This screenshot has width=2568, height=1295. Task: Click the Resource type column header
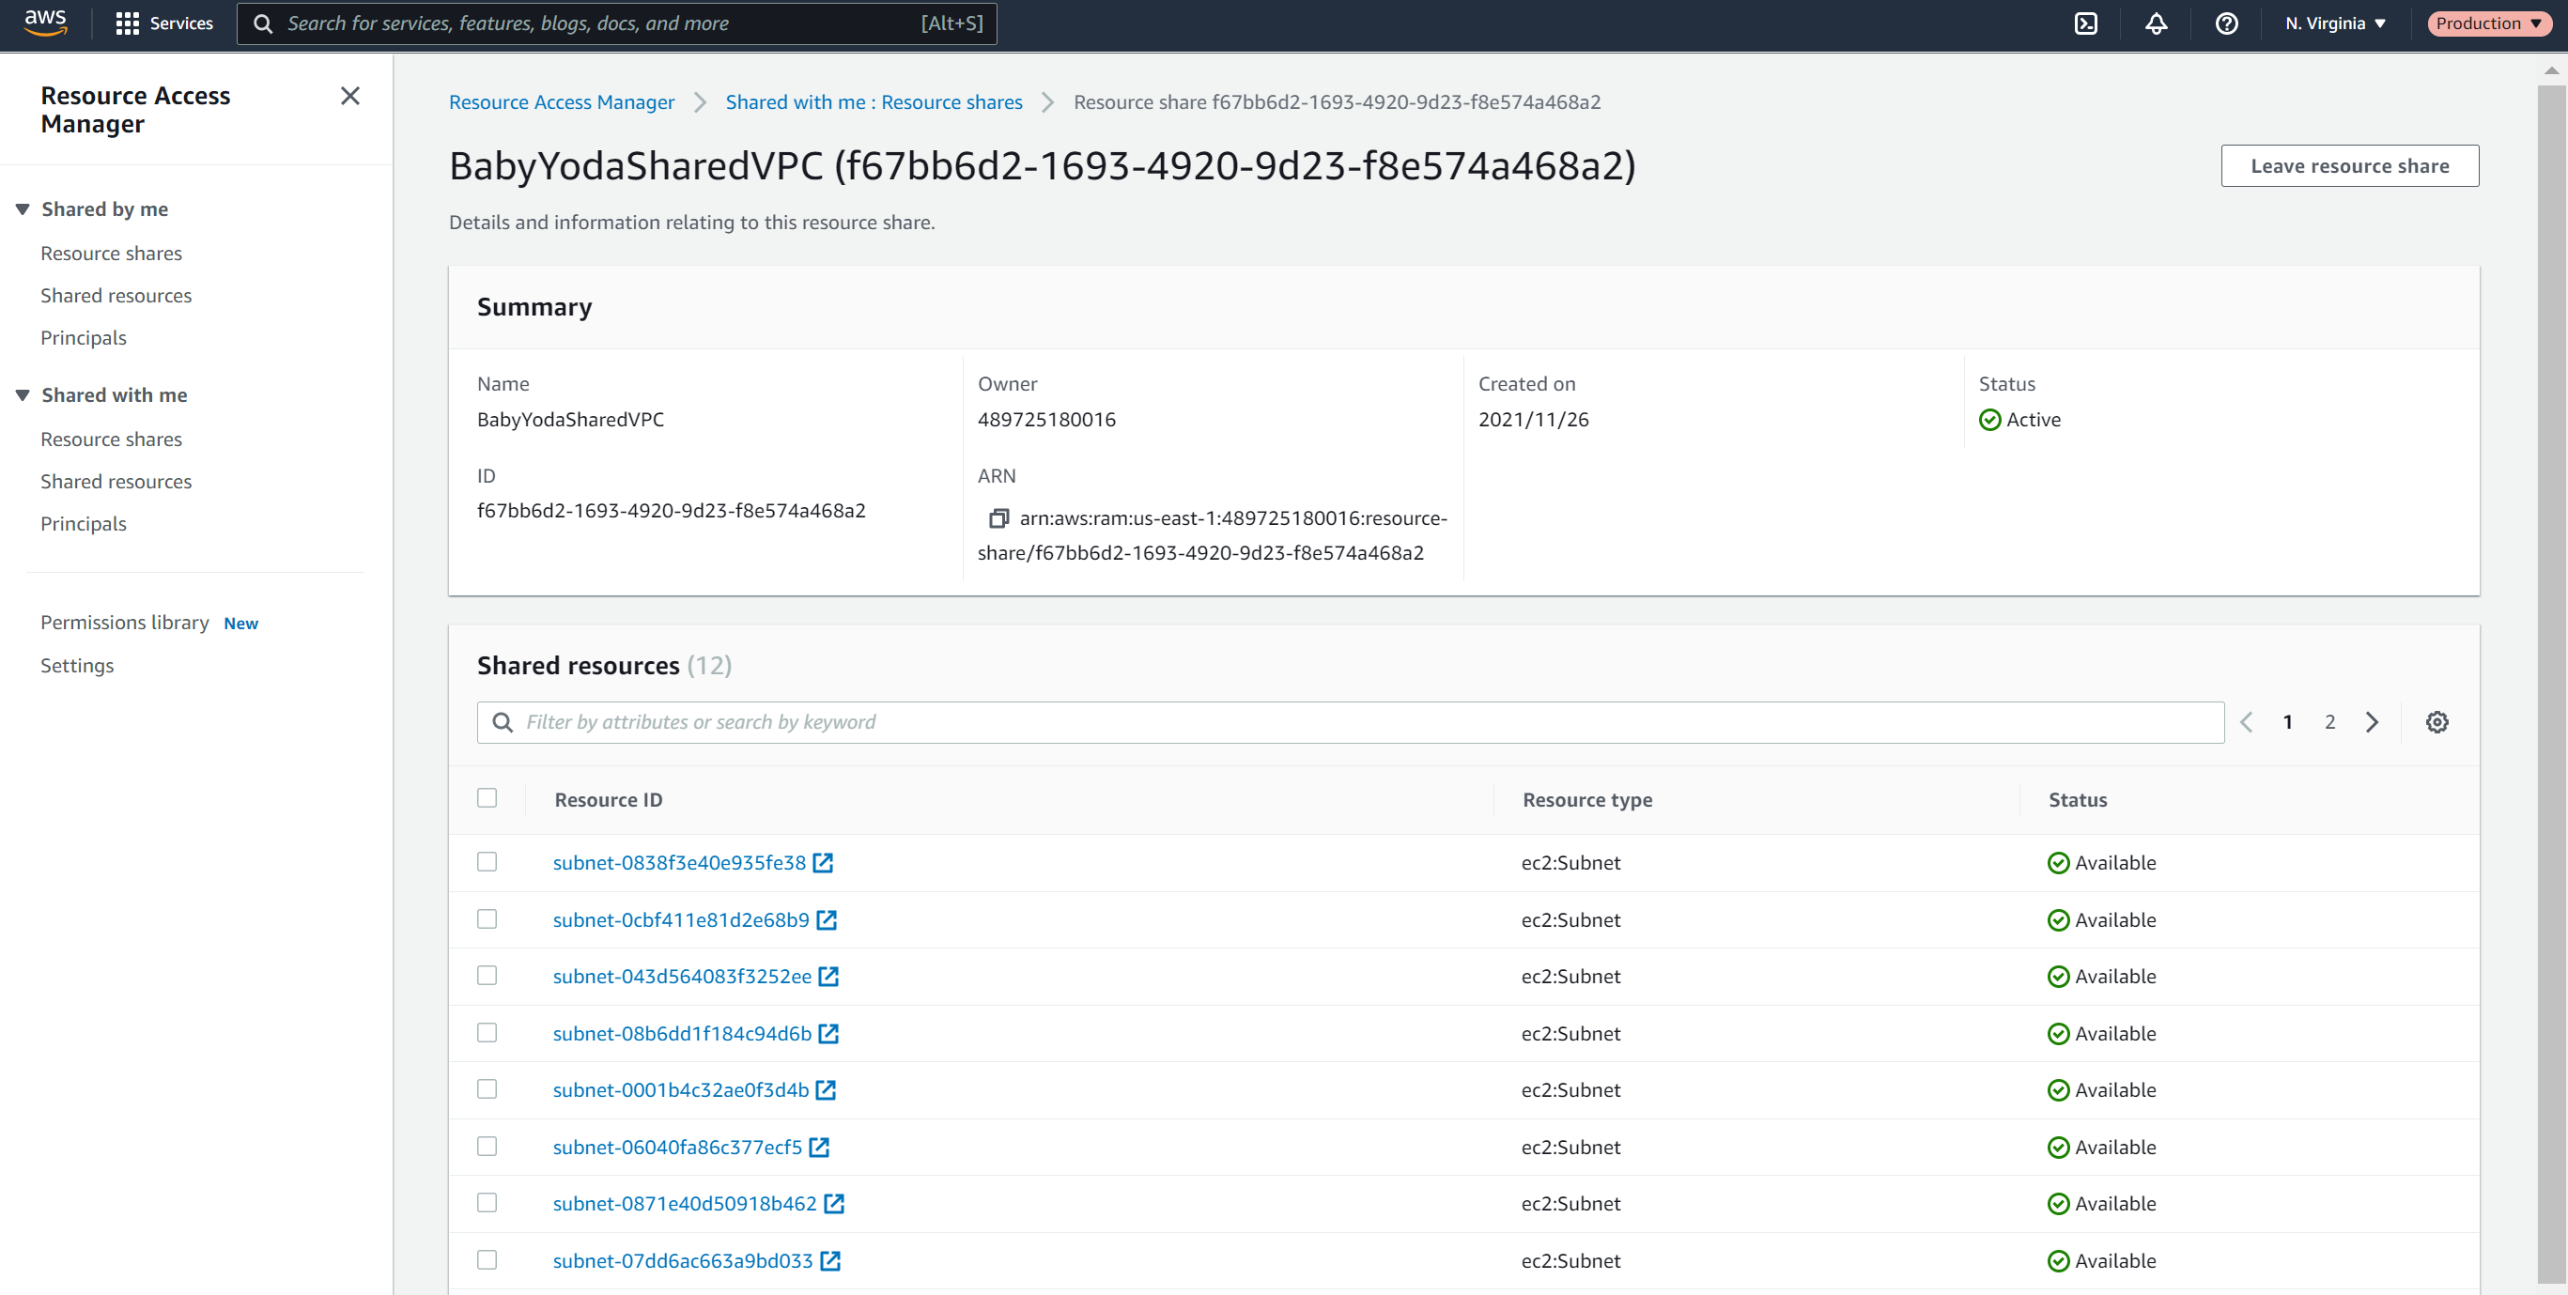tap(1587, 799)
